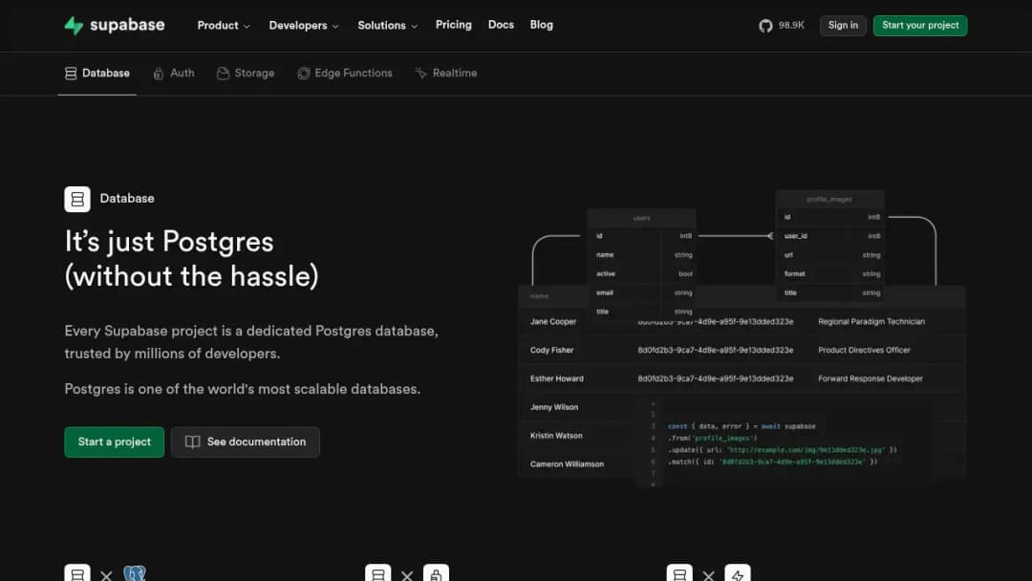This screenshot has width=1032, height=581.
Task: Click the Database heading icon above the headline
Action: coord(77,199)
